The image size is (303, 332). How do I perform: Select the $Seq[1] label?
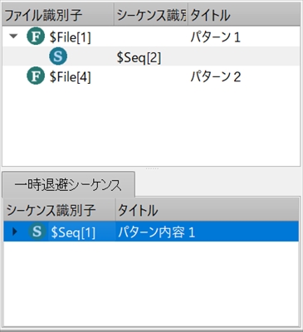point(73,232)
